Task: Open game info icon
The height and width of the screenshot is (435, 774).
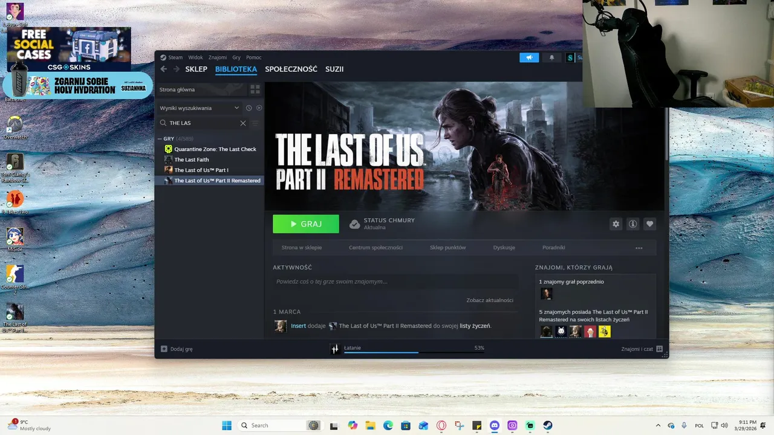Action: (633, 224)
